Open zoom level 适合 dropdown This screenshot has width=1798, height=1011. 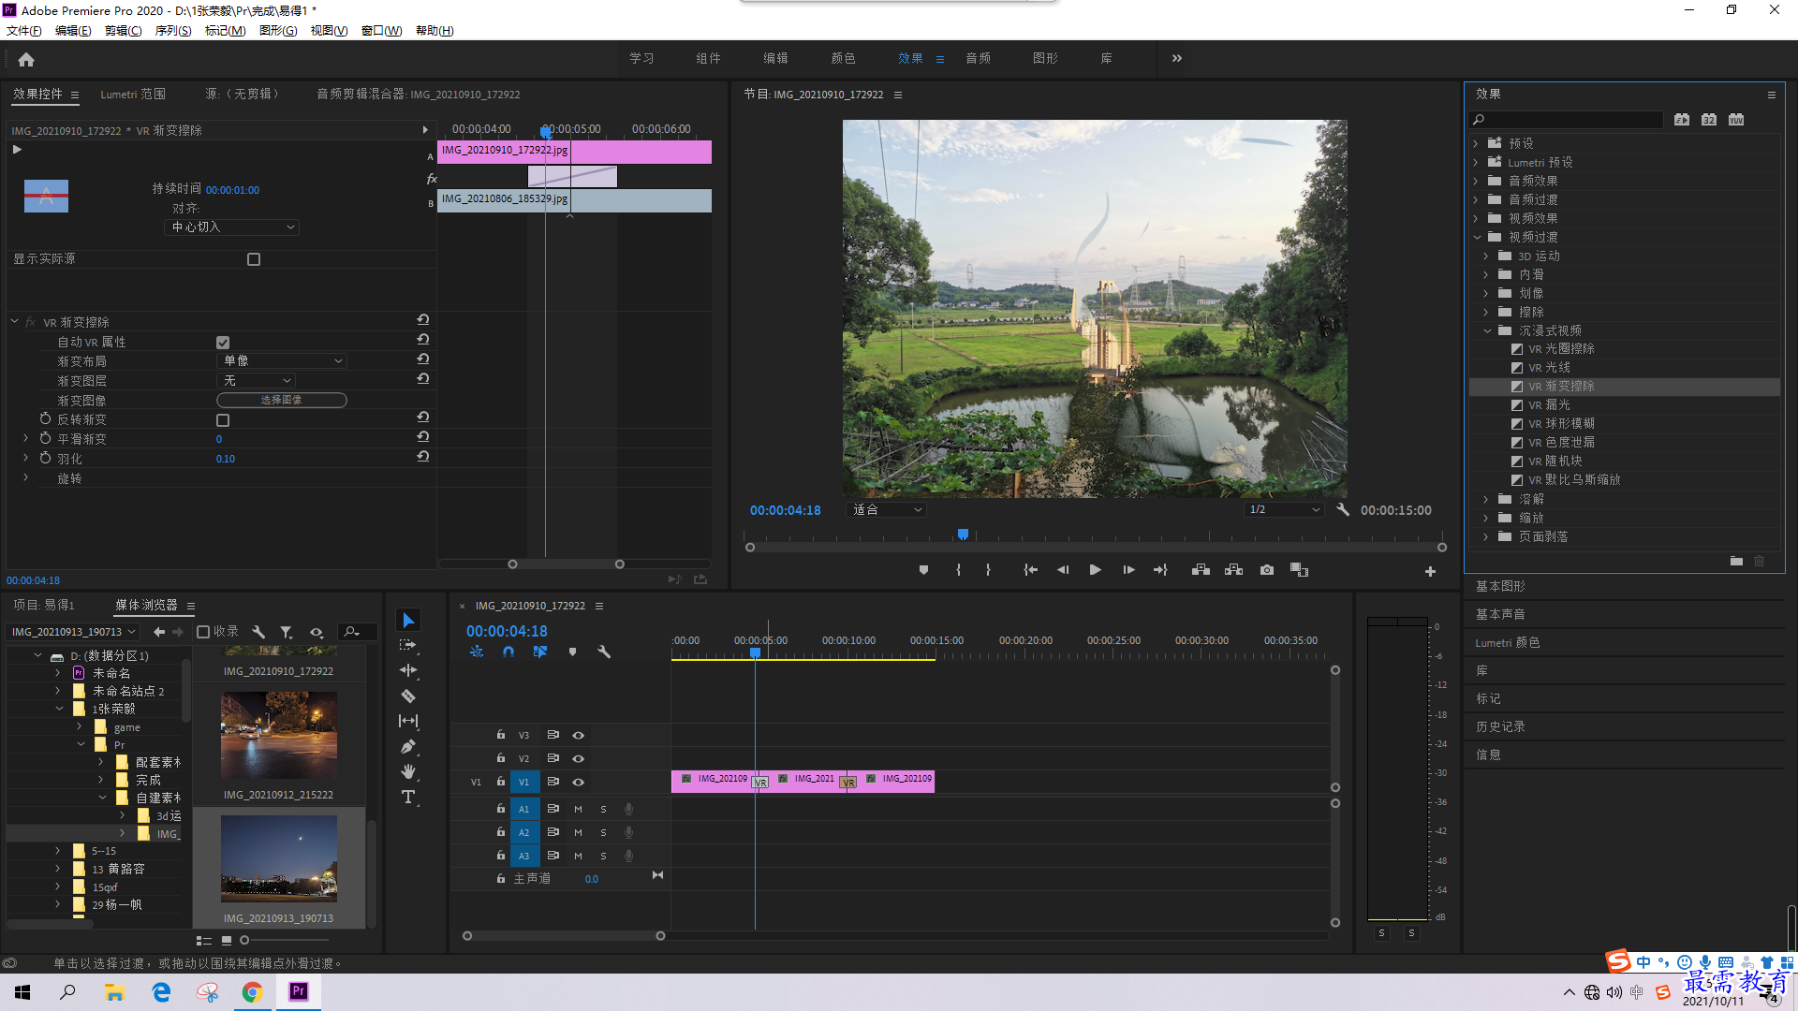(886, 510)
